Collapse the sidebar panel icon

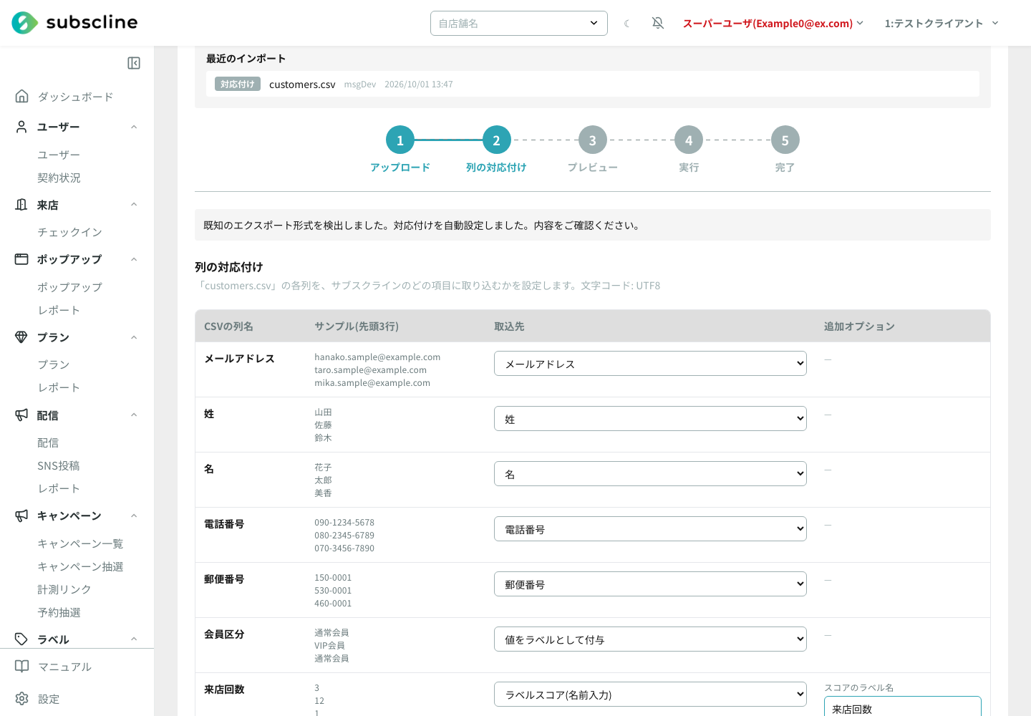(134, 63)
